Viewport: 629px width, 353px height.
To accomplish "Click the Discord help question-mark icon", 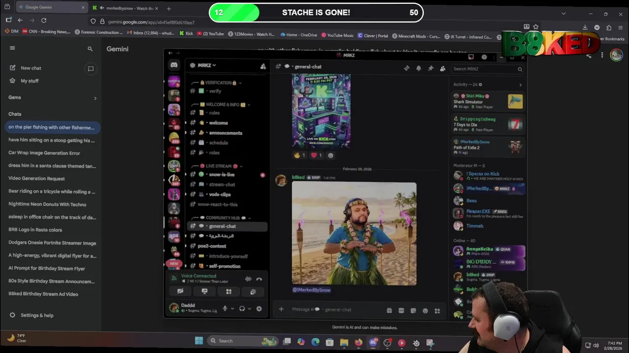I will (484, 57).
